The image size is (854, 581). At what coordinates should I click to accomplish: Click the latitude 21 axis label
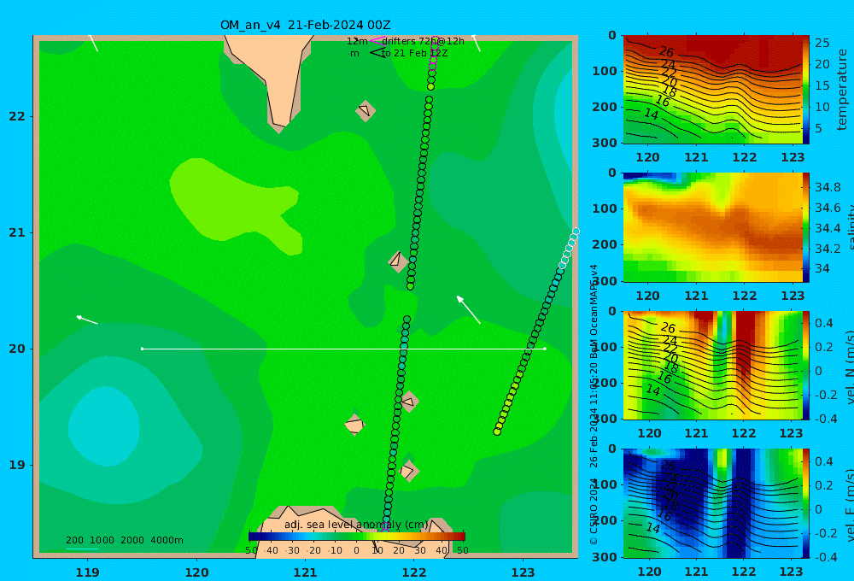tap(17, 232)
